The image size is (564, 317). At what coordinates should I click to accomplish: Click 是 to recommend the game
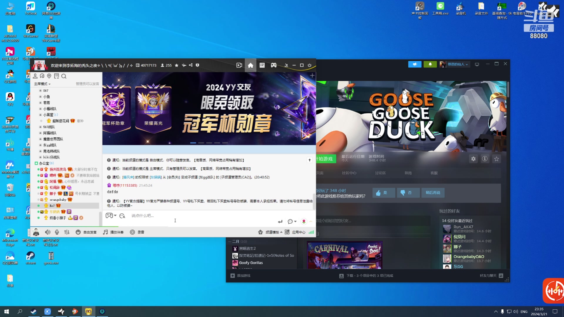coord(383,193)
